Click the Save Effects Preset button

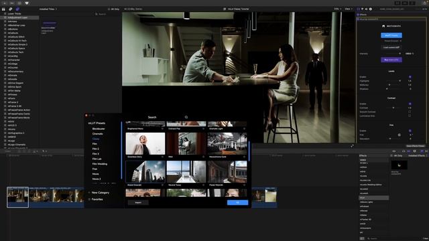tap(416, 146)
